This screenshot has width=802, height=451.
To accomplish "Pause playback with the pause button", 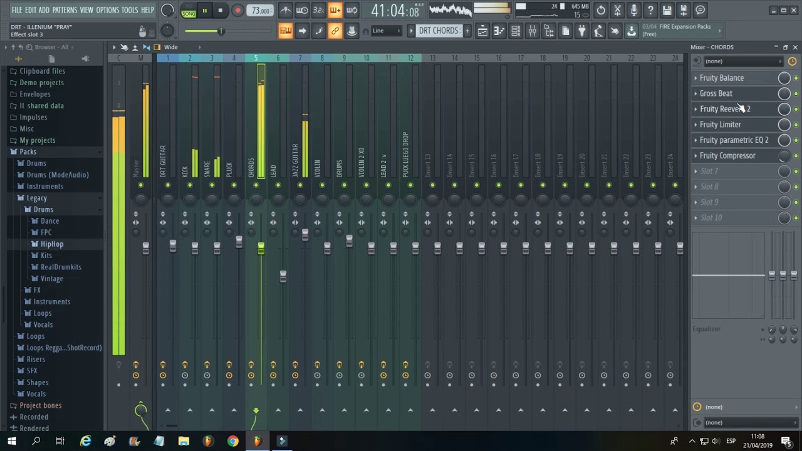I will (204, 10).
